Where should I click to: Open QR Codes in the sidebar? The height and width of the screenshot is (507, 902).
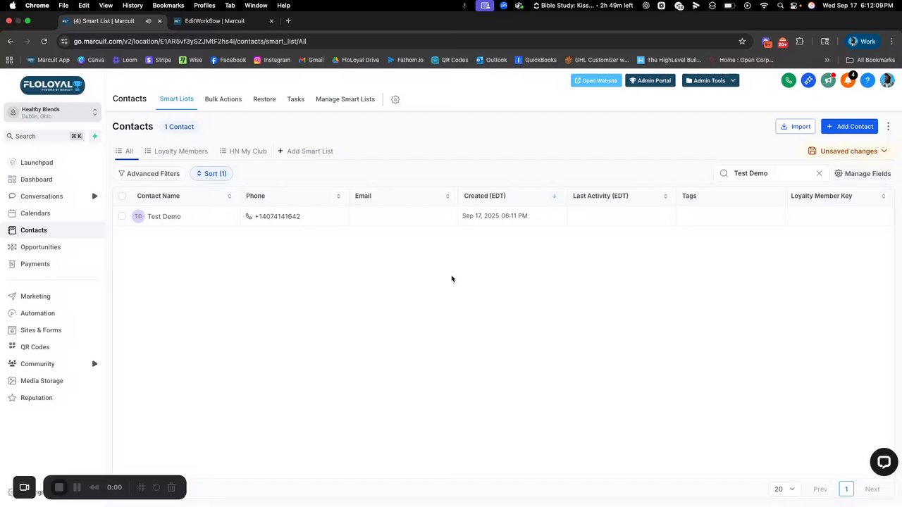pos(35,347)
